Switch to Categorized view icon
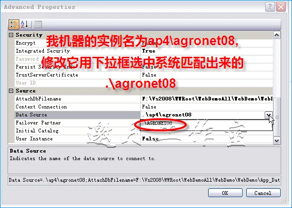The width and height of the screenshot is (292, 208). point(14,24)
